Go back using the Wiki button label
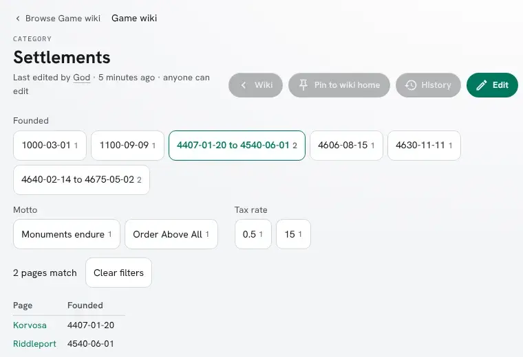 tap(264, 85)
